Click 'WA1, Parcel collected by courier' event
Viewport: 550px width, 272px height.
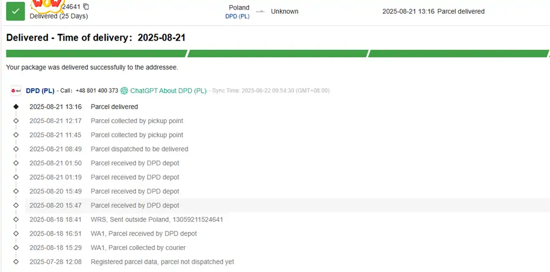(x=138, y=248)
